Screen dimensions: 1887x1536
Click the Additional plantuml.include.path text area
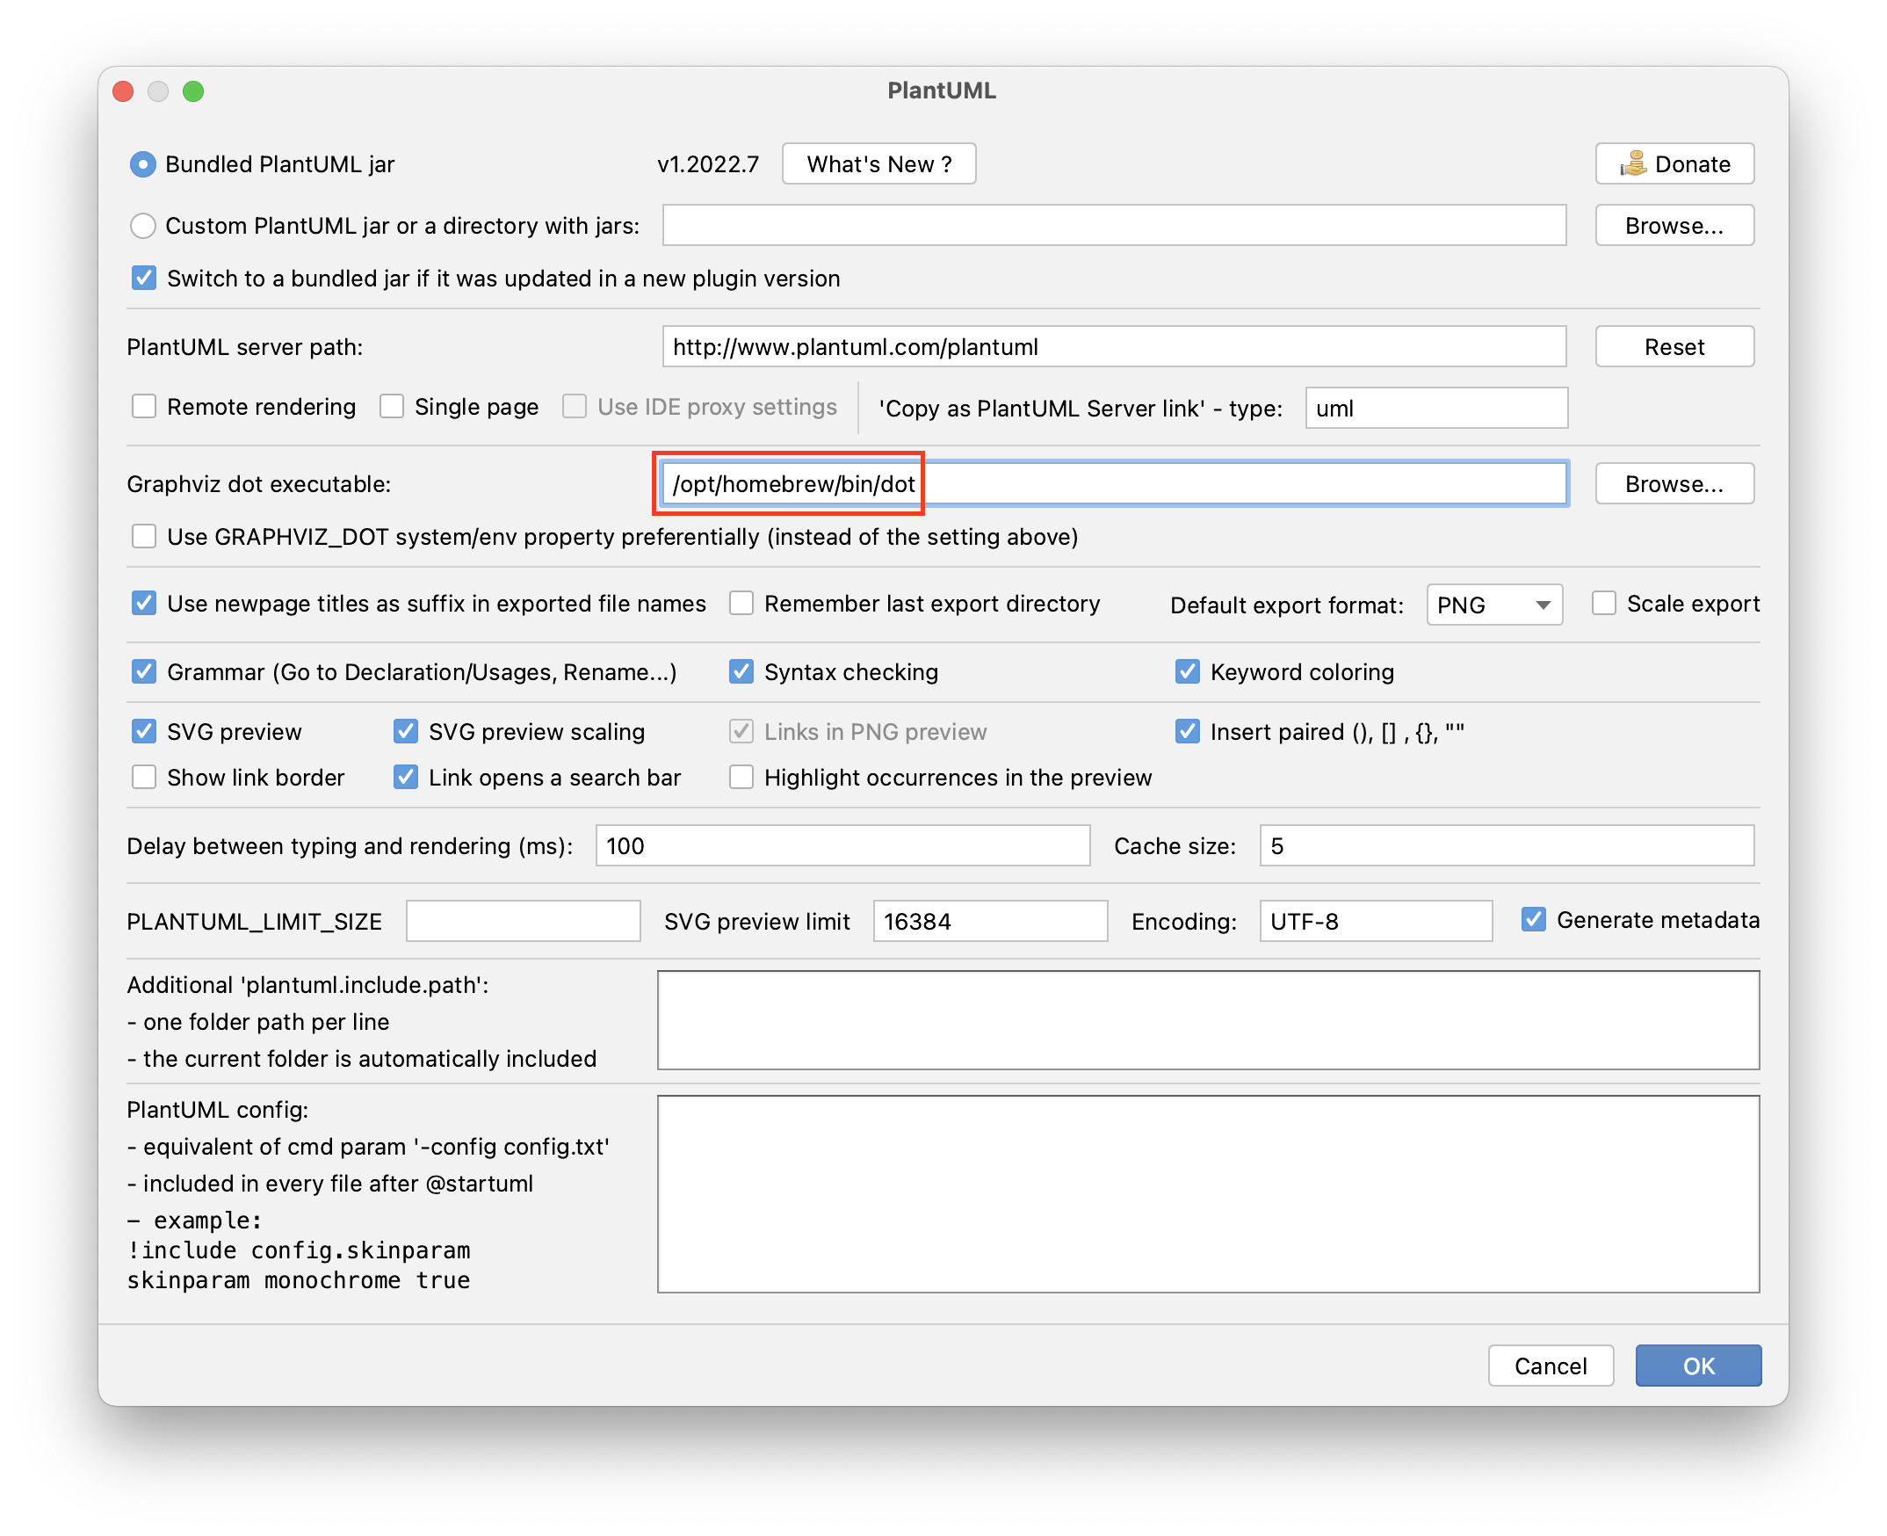1208,1020
